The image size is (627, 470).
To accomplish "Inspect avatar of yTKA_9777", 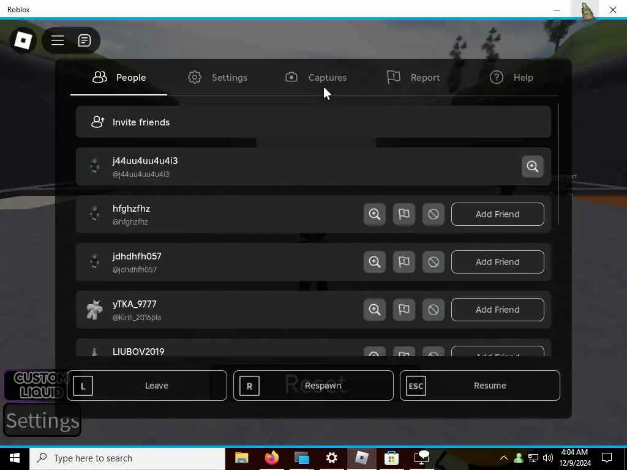I will (375, 310).
